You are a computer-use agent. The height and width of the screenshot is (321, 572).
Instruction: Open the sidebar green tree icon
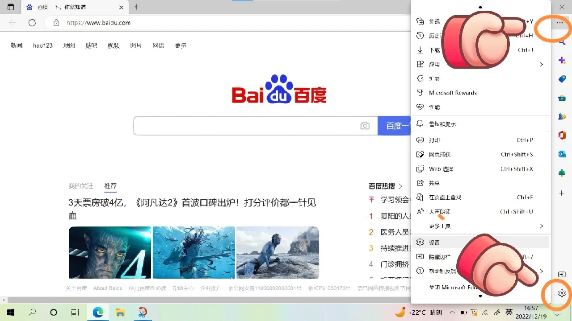point(562,173)
